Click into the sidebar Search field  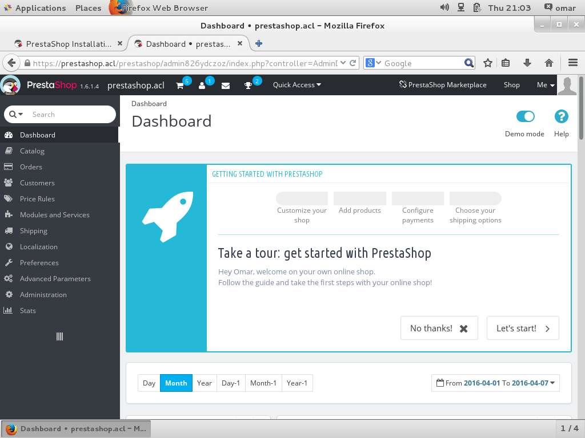(x=71, y=114)
